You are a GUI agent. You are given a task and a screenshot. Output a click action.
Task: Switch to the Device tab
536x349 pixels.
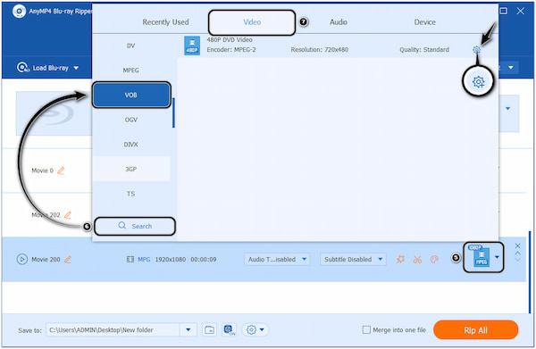424,22
